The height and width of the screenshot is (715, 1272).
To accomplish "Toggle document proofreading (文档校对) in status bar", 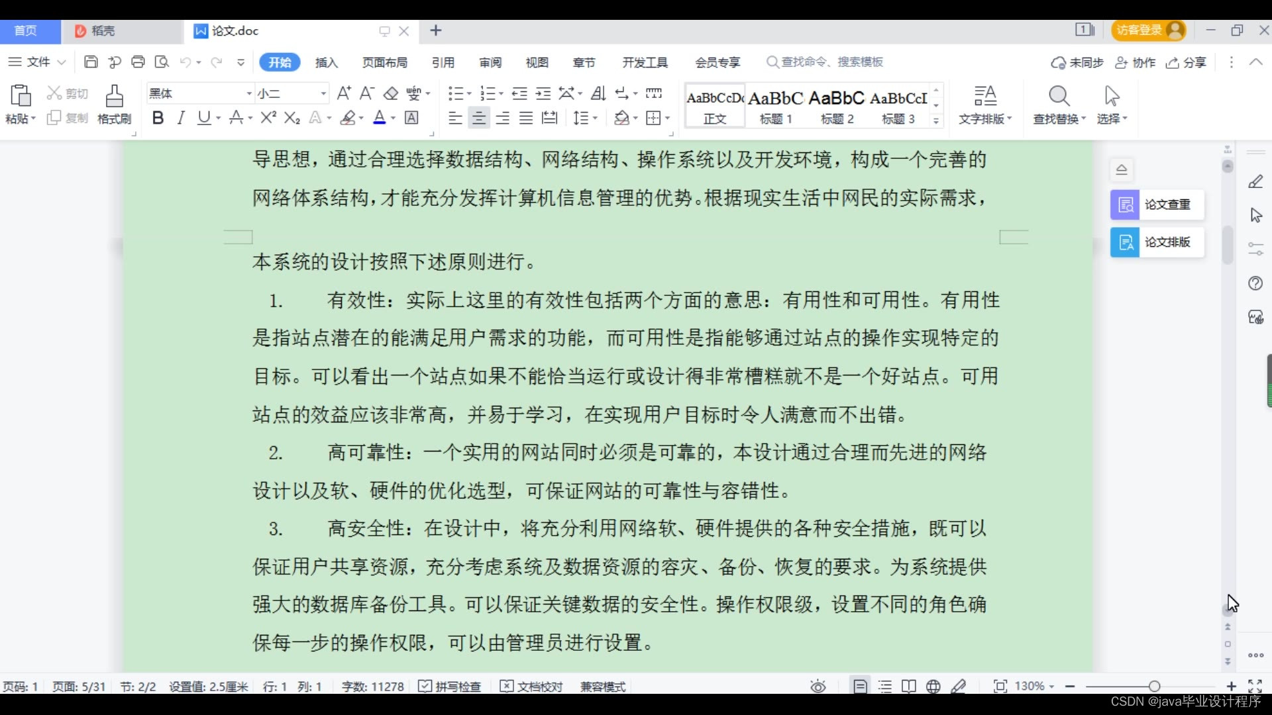I will pyautogui.click(x=531, y=687).
